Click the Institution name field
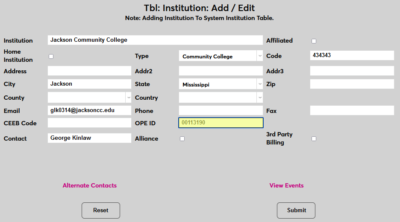The image size is (400, 222). 155,40
